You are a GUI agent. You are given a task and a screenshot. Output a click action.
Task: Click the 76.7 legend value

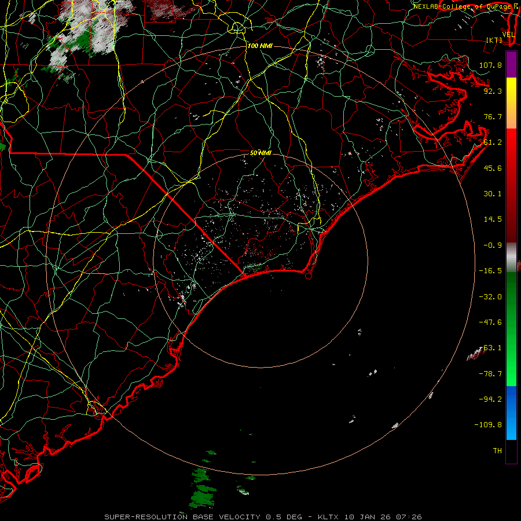(x=493, y=116)
